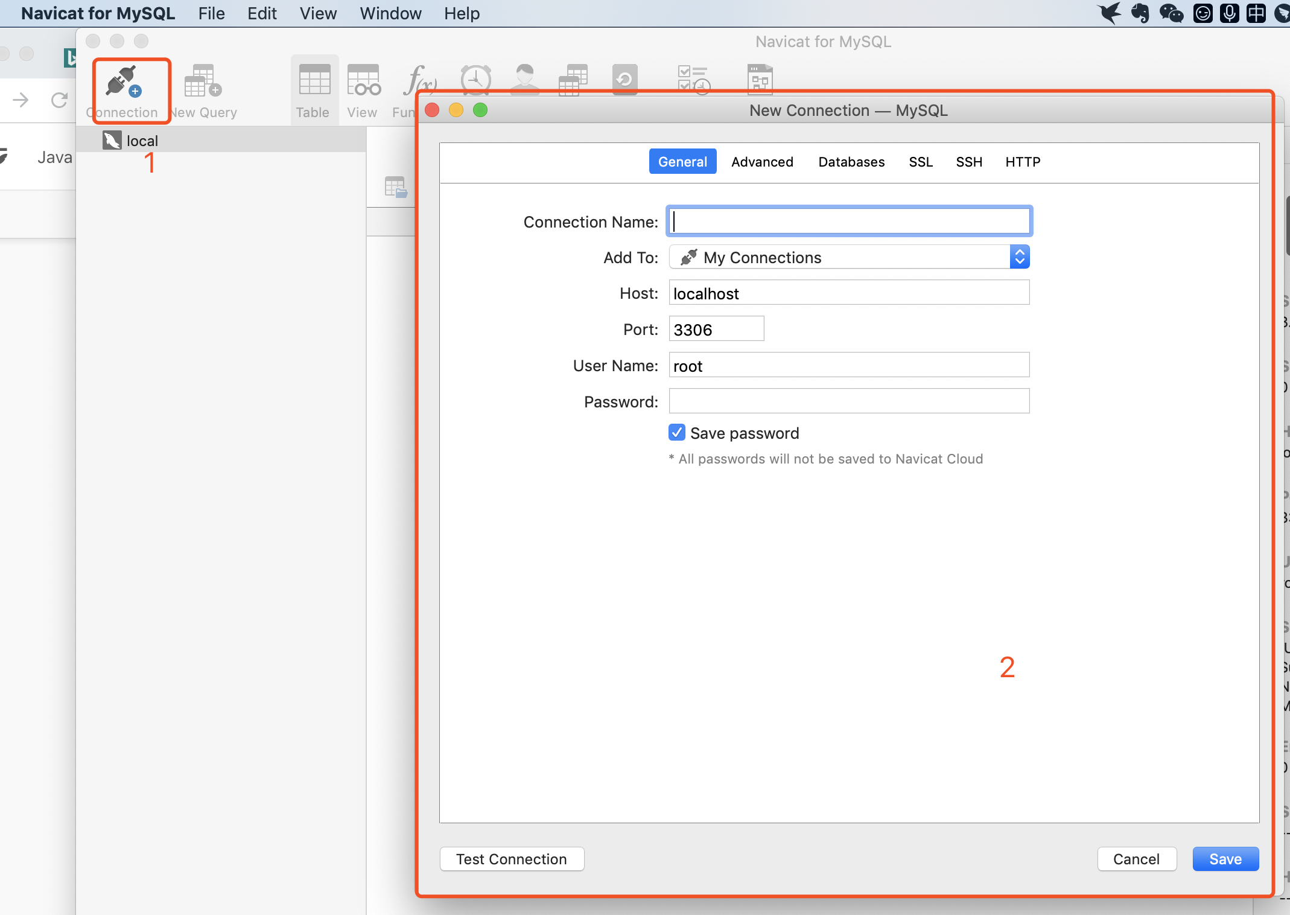
Task: Click the Backup toolbar icon
Action: coord(624,78)
